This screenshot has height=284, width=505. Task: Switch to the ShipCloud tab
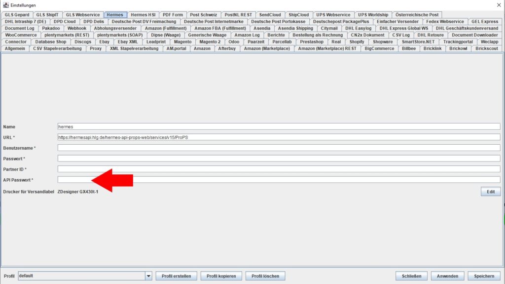click(x=298, y=15)
